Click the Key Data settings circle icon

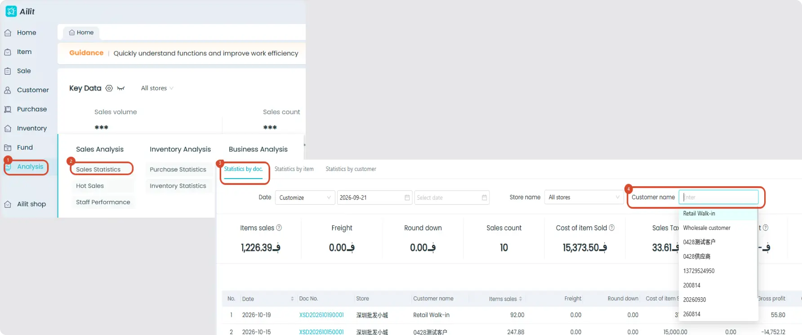point(109,88)
